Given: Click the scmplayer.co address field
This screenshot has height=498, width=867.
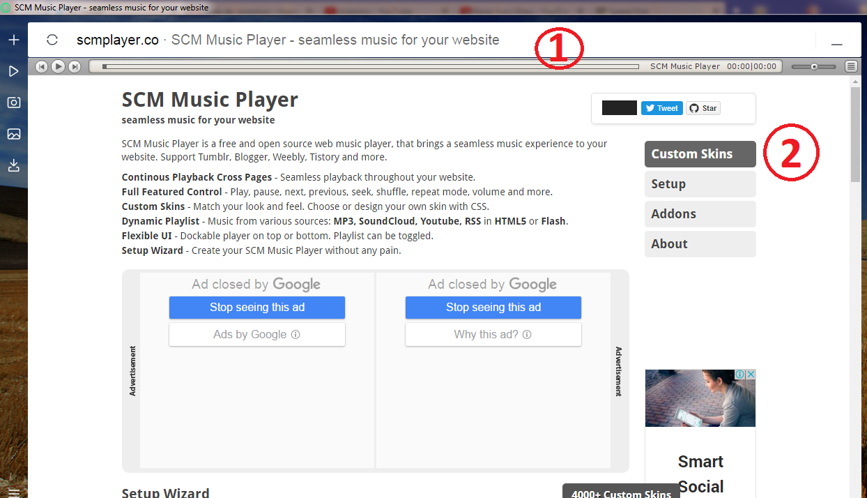Looking at the screenshot, I should pyautogui.click(x=288, y=40).
